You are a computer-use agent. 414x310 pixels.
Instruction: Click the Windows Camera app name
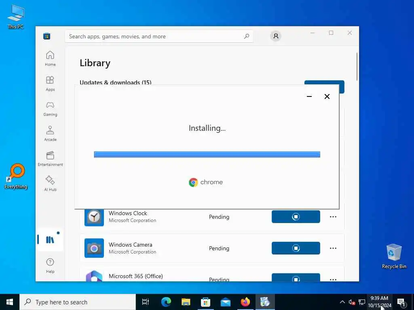[131, 245]
